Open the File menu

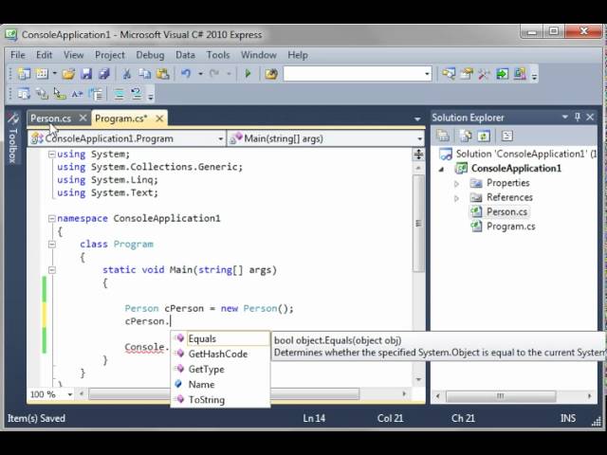[18, 55]
